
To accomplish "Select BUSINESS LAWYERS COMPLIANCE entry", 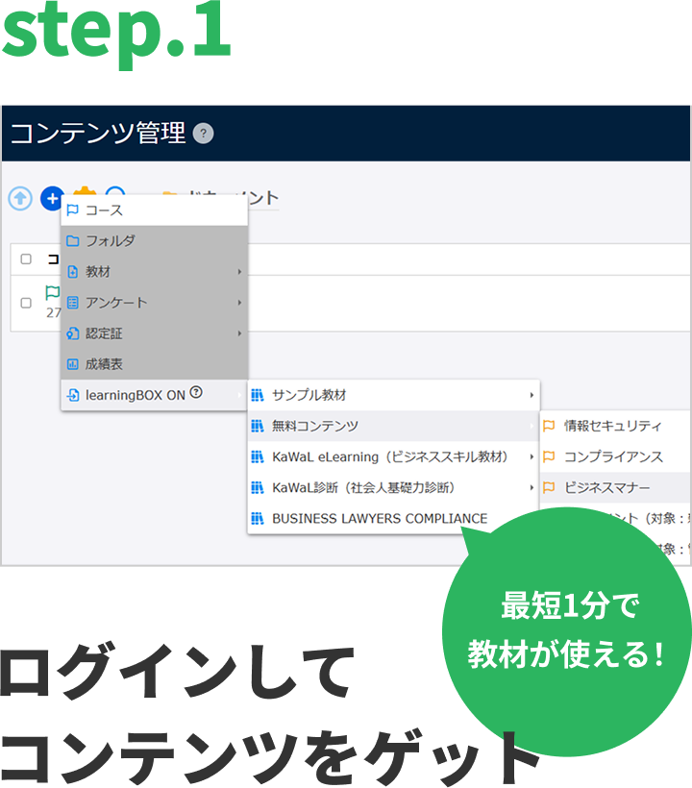I will coord(380,518).
